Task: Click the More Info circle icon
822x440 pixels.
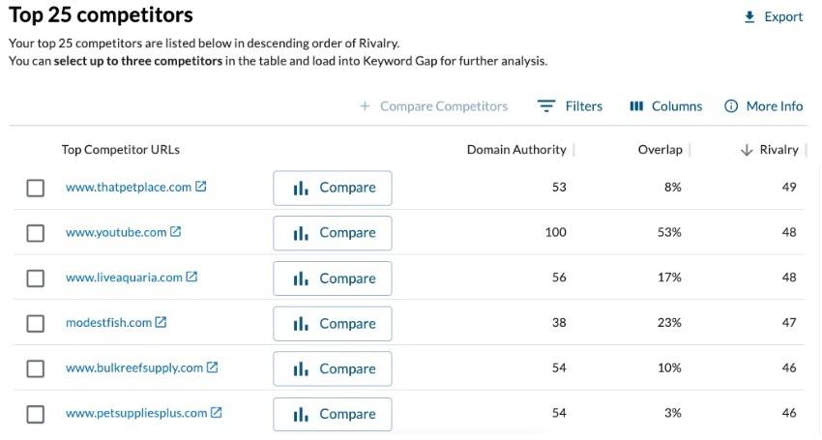Action: [x=731, y=106]
